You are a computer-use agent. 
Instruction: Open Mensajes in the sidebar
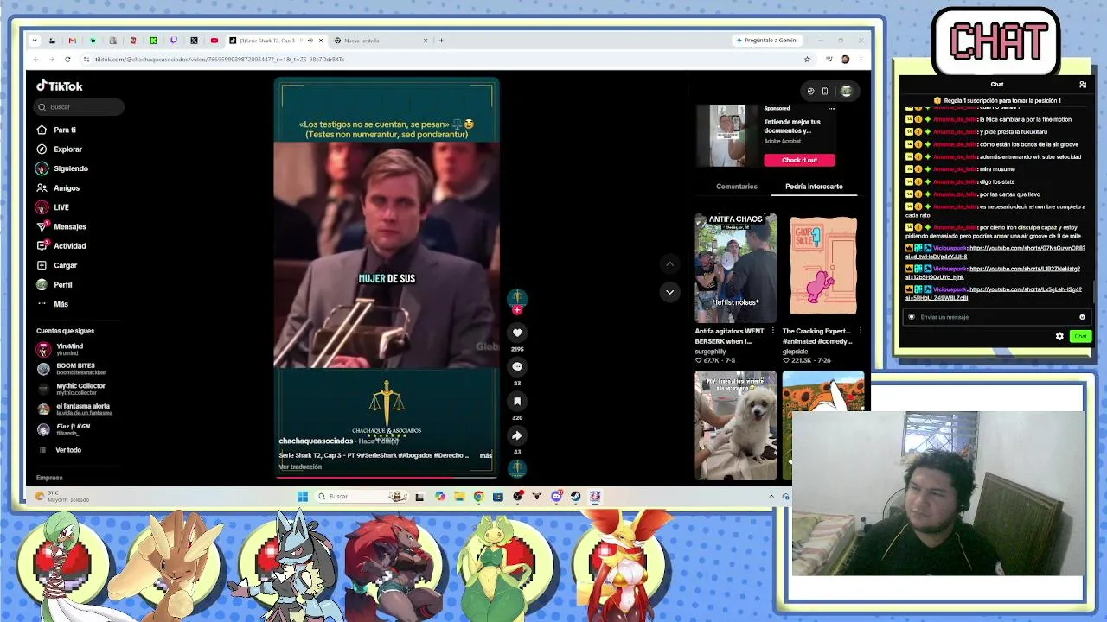point(61,226)
